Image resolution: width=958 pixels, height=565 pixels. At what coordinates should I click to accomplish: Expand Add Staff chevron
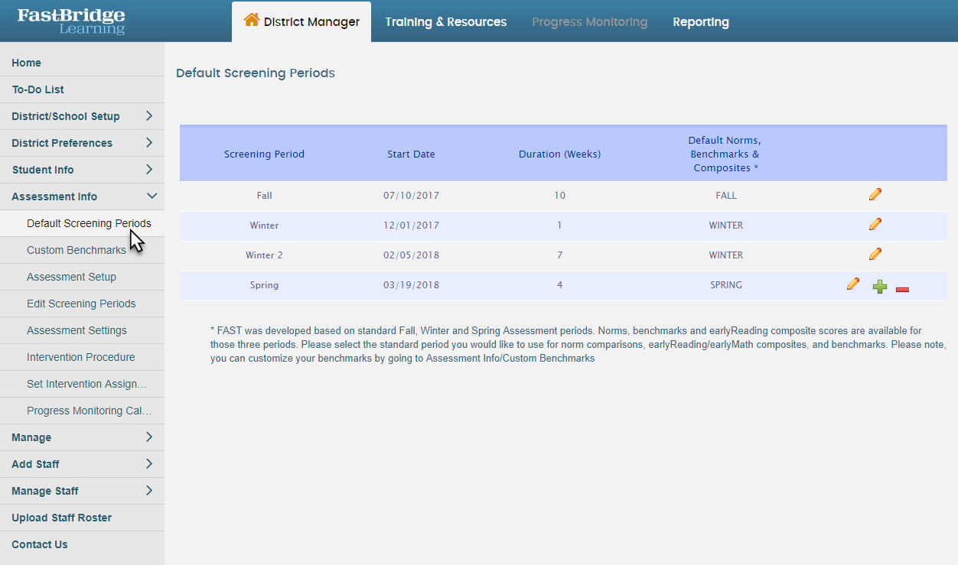pyautogui.click(x=149, y=464)
